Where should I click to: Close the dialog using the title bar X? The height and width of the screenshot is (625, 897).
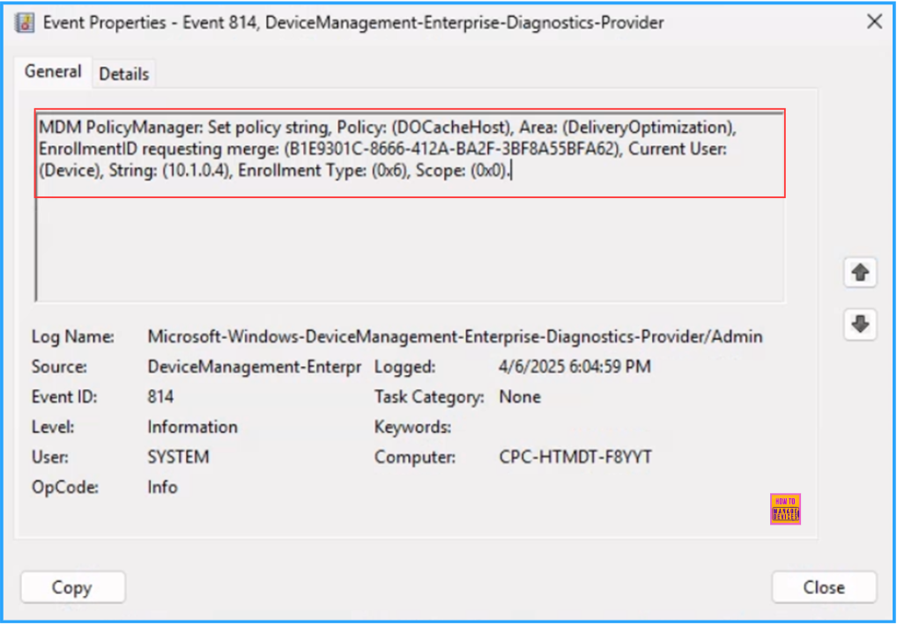click(x=874, y=22)
